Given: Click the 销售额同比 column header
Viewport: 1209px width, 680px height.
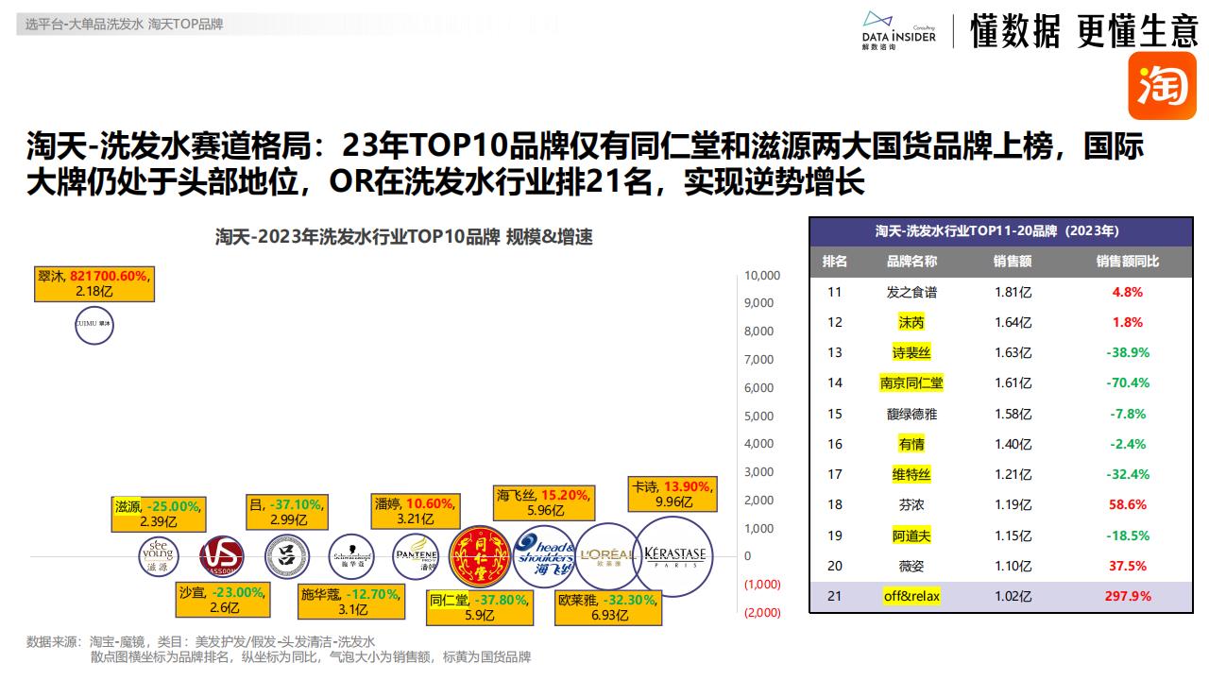Looking at the screenshot, I should click(1128, 262).
